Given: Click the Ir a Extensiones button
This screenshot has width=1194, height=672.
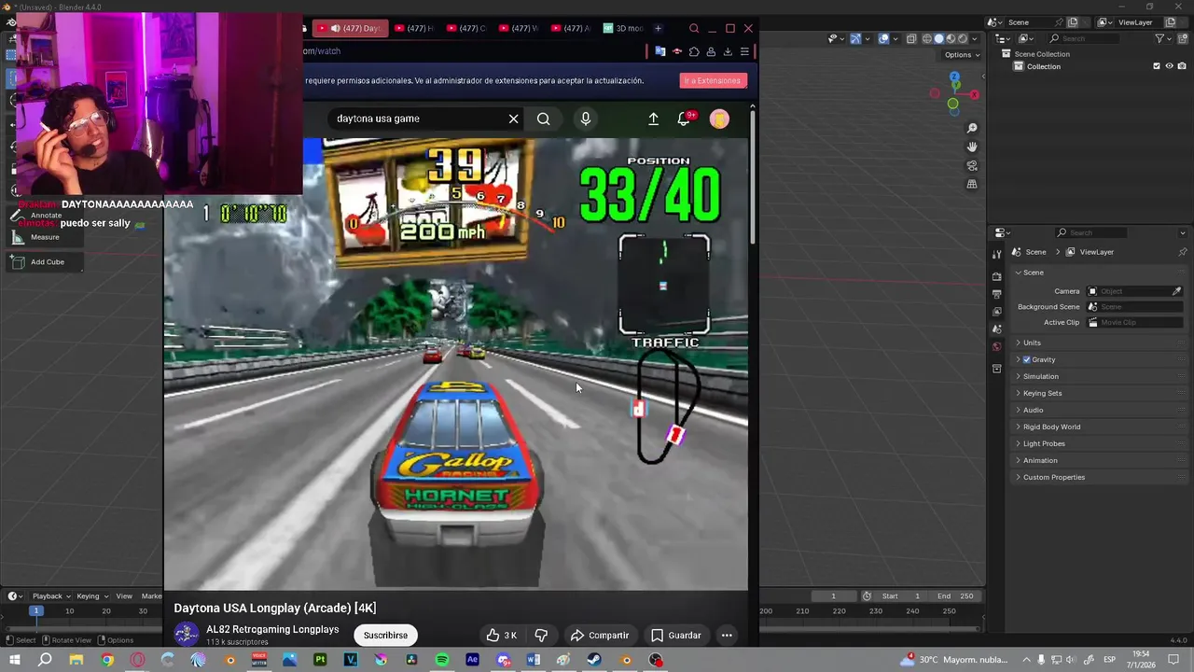Looking at the screenshot, I should click(713, 81).
